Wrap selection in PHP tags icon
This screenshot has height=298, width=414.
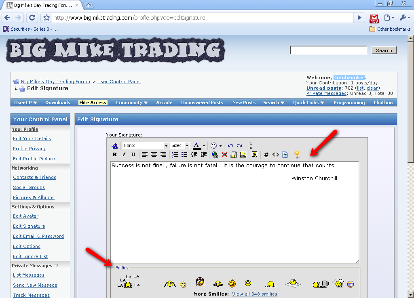pyautogui.click(x=285, y=155)
